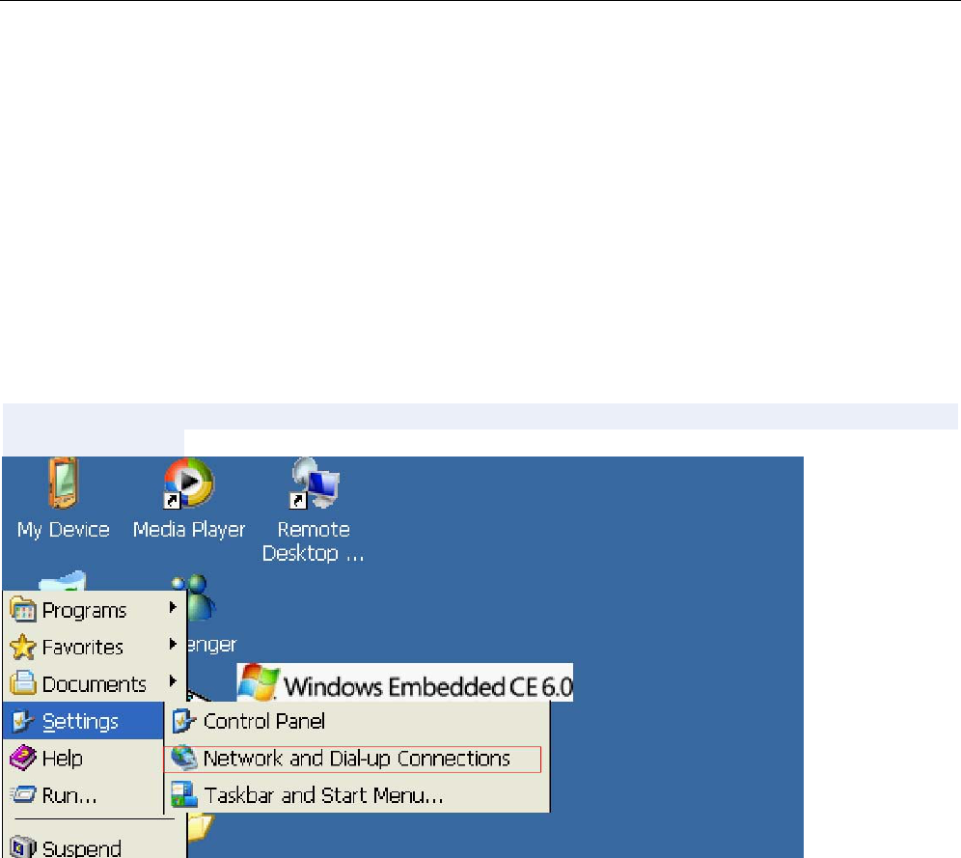Click the Settings menu icon
This screenshot has height=858, width=961.
[23, 721]
